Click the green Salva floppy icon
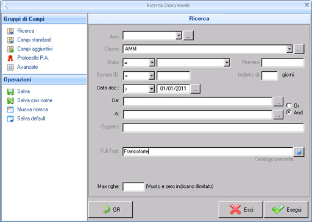This screenshot has height=222, width=312. pos(10,92)
